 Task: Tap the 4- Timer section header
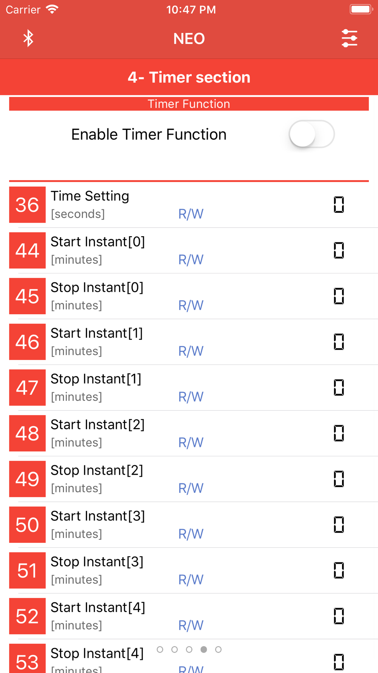[189, 77]
